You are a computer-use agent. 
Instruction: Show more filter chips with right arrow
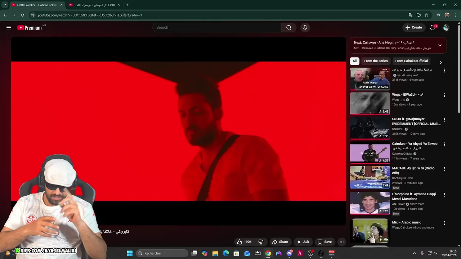coord(440,62)
